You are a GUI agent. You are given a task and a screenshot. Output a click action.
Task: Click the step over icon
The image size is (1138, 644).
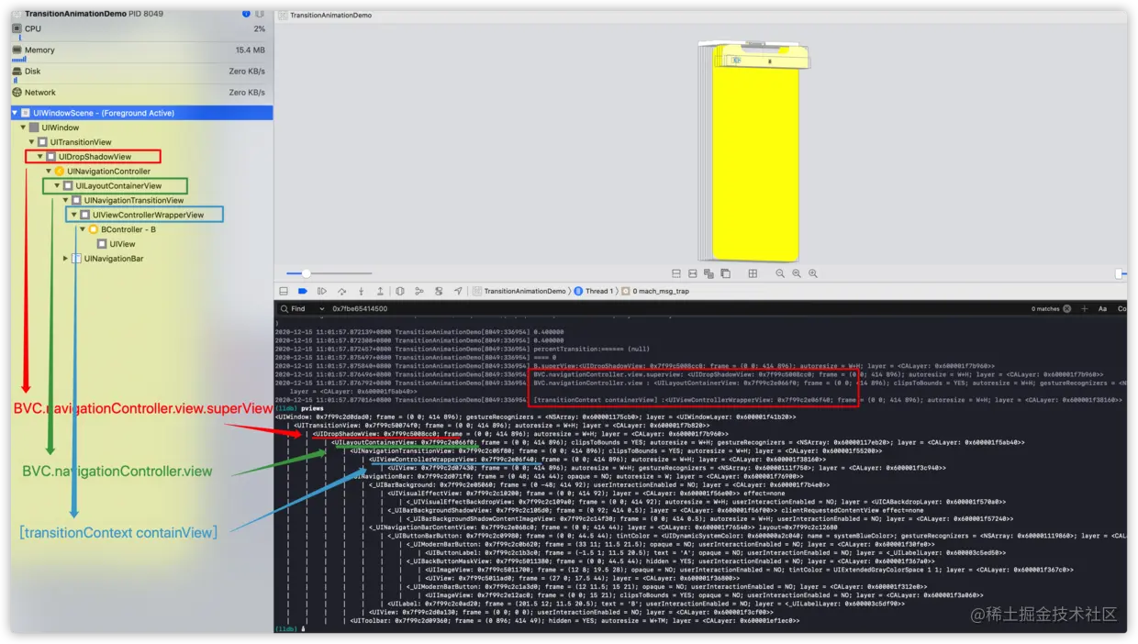(x=341, y=291)
